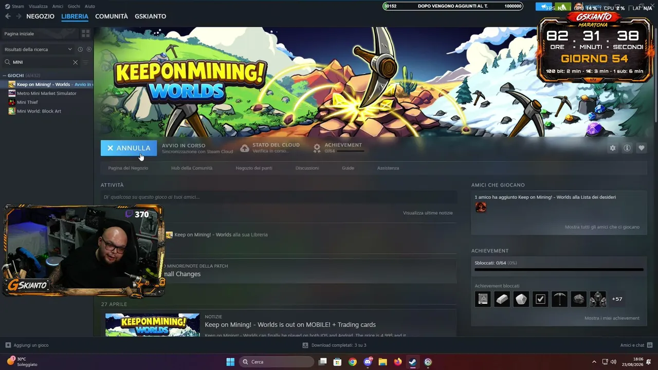Image resolution: width=658 pixels, height=370 pixels.
Task: Go forward using the Steam forward arrow
Action: (x=19, y=16)
